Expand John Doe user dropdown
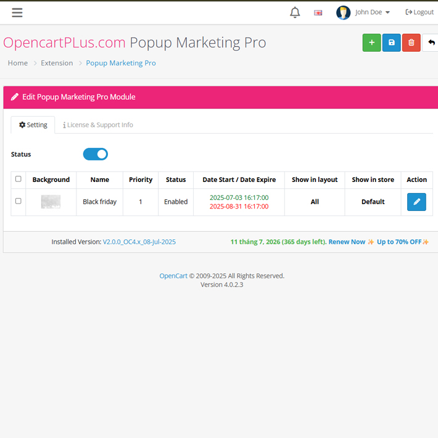 coord(373,12)
